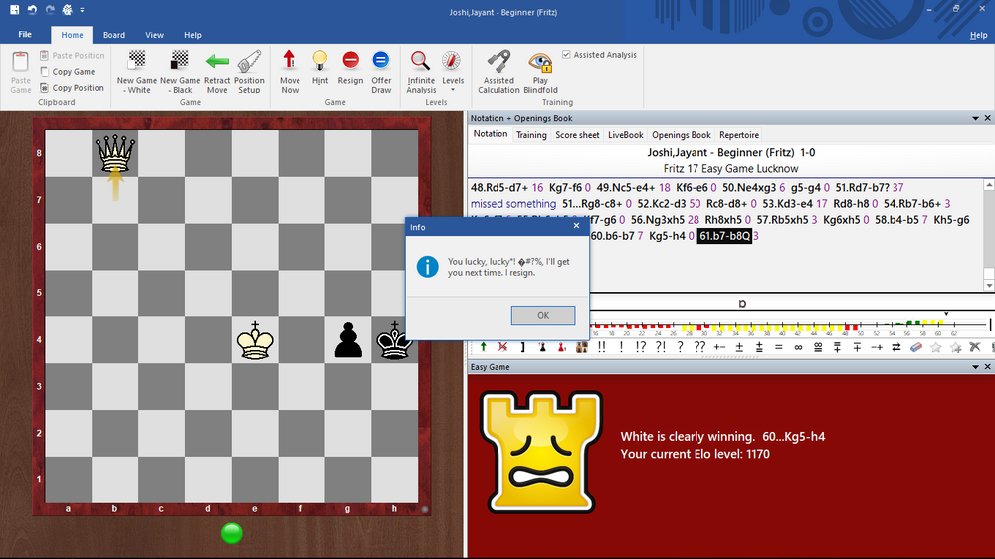Insert the '??' blunder symbol
Screen dimensions: 995x559
pos(699,347)
